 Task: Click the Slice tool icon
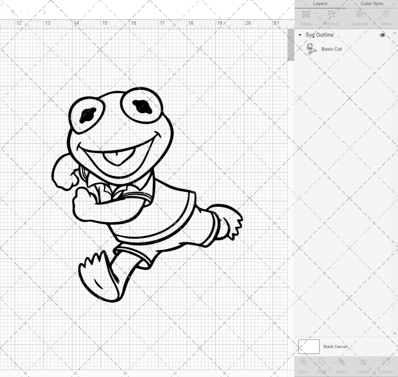[303, 362]
